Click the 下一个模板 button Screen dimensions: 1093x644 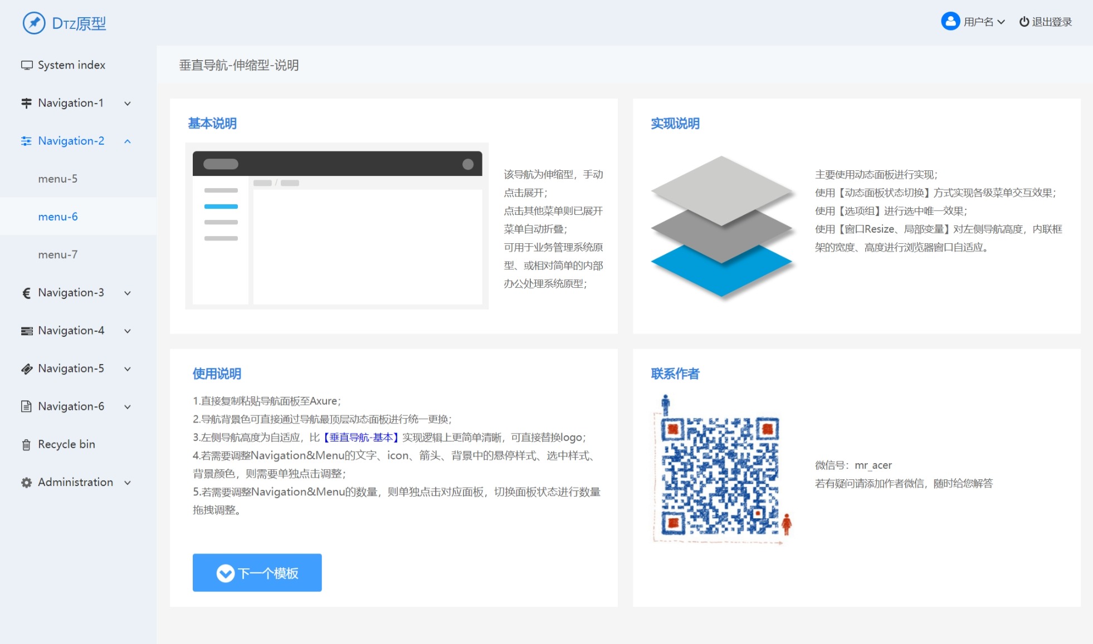(x=257, y=572)
